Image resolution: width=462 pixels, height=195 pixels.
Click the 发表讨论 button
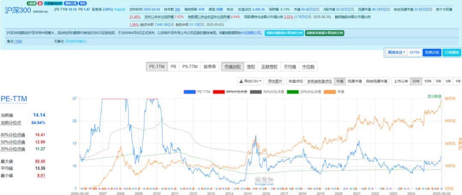(x=431, y=52)
